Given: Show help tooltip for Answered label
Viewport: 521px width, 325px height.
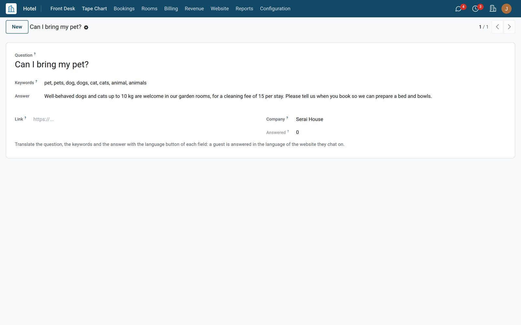Looking at the screenshot, I should pos(288,131).
